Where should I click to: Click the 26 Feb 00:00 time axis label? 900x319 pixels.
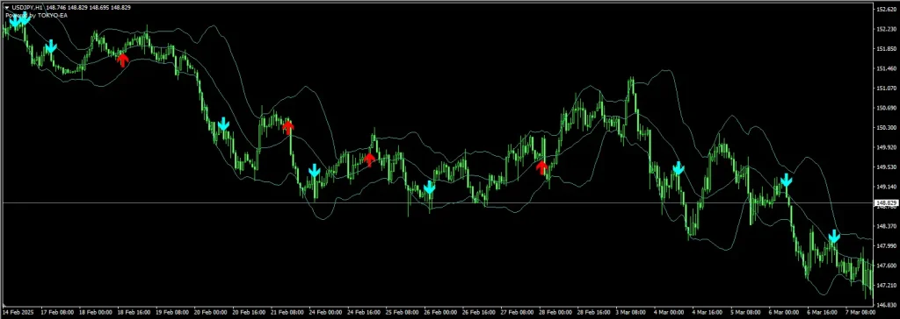pos(441,313)
